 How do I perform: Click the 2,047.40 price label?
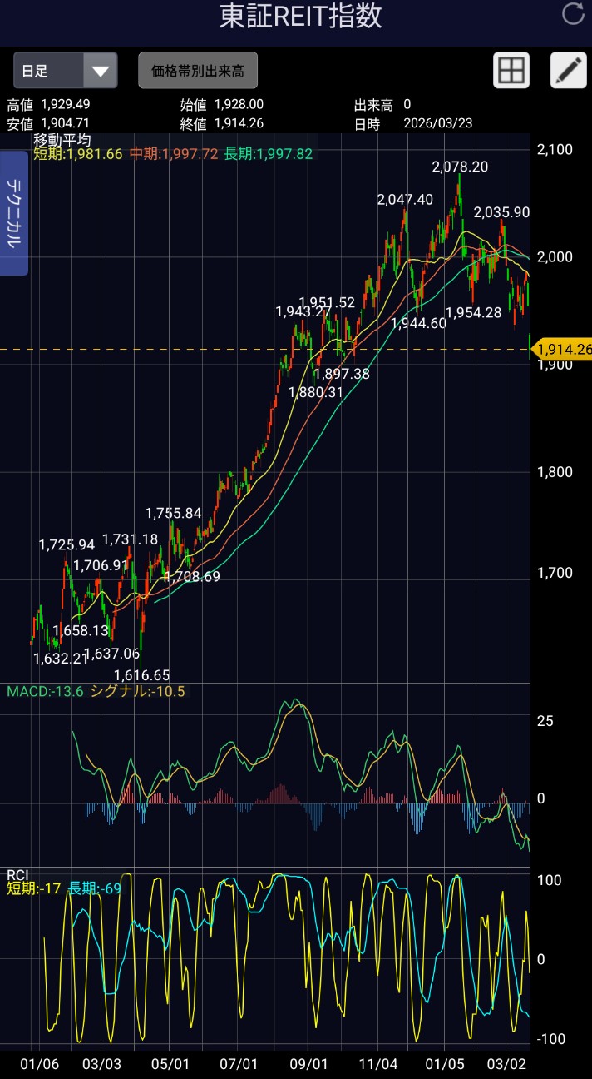coord(405,199)
